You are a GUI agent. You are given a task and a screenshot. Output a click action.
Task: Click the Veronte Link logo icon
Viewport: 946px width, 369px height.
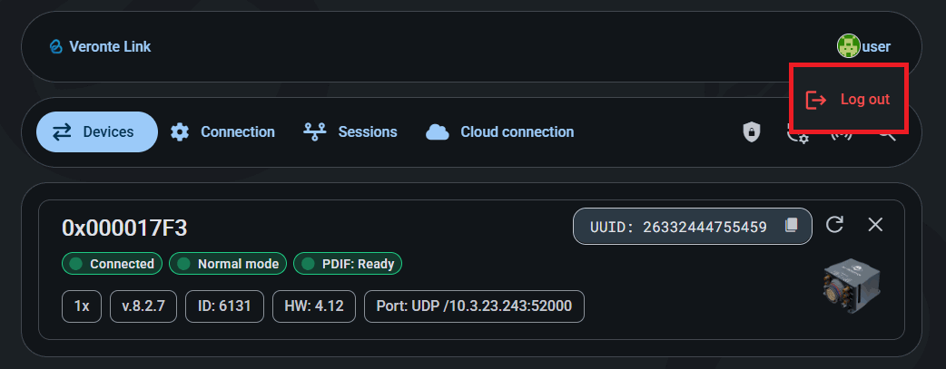coord(56,47)
